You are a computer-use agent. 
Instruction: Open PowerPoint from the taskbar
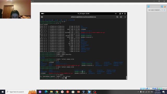78,92
